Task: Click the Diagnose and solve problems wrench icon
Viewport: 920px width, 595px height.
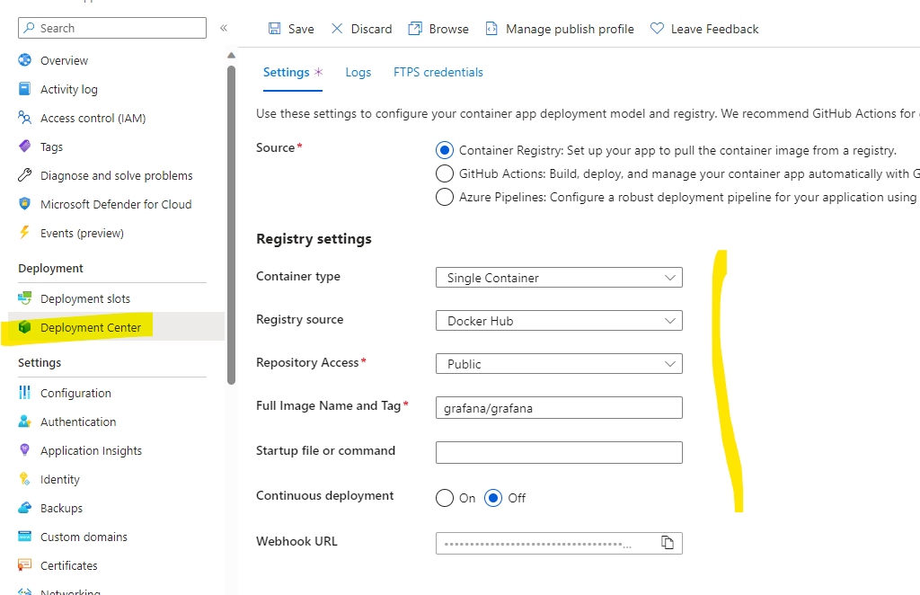Action: coord(24,175)
